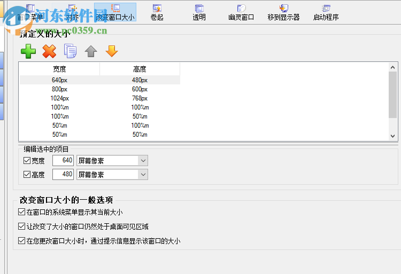
Task: Open the 卷起 tab
Action: (157, 12)
